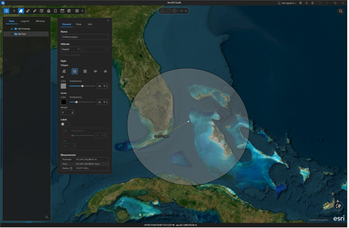The image size is (349, 228).
Task: Adjust stroke Weight stepper
Action: pos(73,113)
